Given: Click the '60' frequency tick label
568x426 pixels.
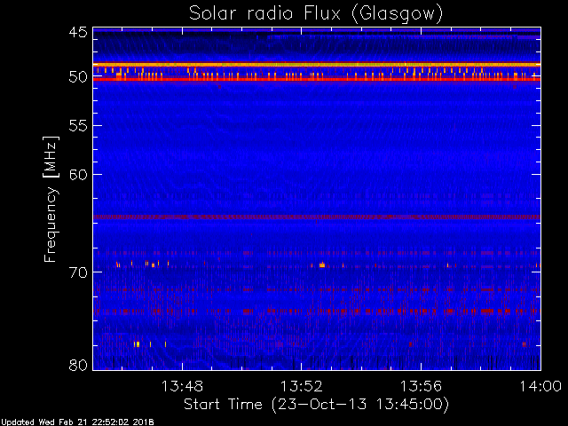Looking at the screenshot, I should (78, 175).
